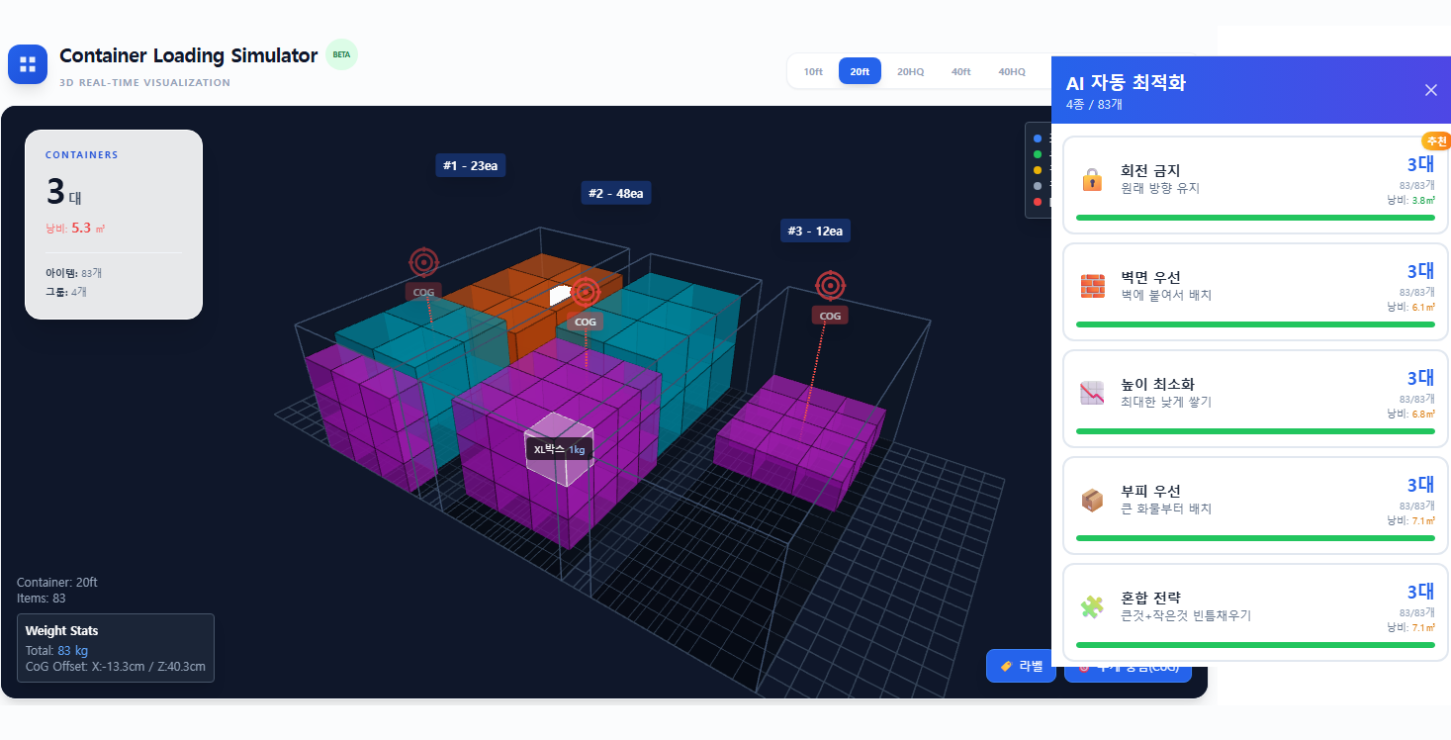Click the '#1 - 23ea' container label
1451x740 pixels.
(x=470, y=165)
